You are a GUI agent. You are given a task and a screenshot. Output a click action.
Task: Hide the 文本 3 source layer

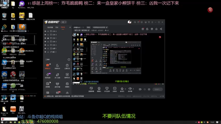[x=45, y=42]
